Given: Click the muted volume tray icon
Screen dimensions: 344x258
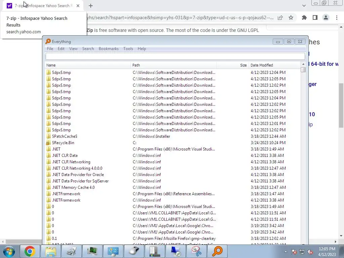Looking at the screenshot, I should [x=310, y=252].
